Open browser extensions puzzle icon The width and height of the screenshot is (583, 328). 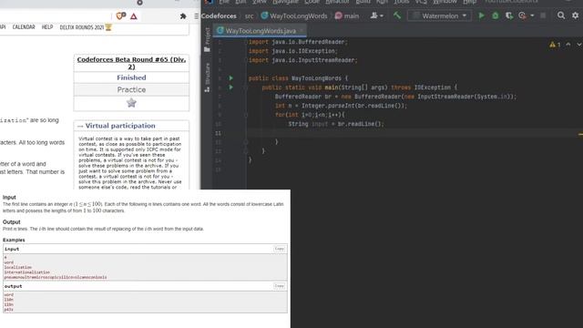(183, 16)
